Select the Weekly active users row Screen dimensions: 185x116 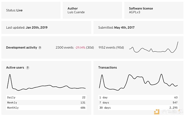[46, 102]
